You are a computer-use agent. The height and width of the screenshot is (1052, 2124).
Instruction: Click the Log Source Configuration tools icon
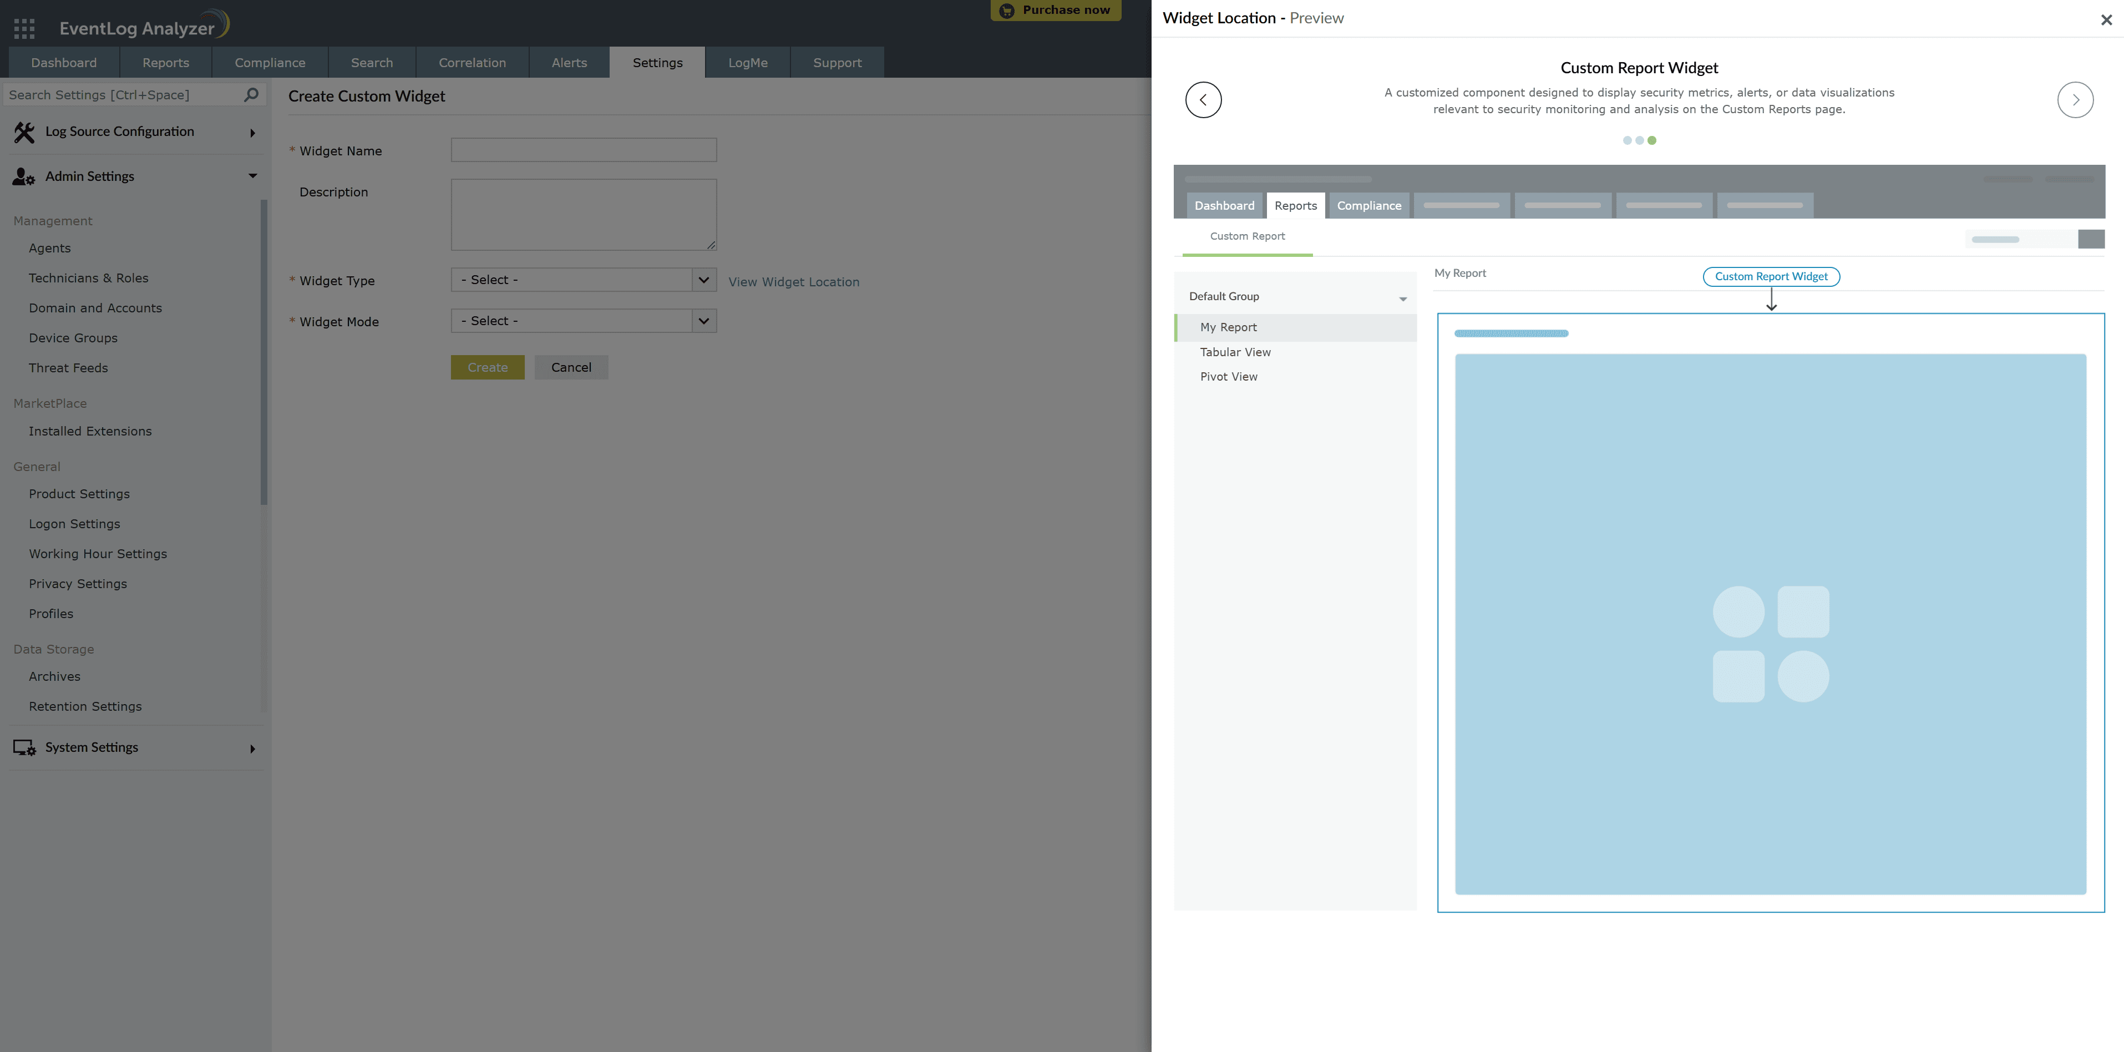click(24, 132)
